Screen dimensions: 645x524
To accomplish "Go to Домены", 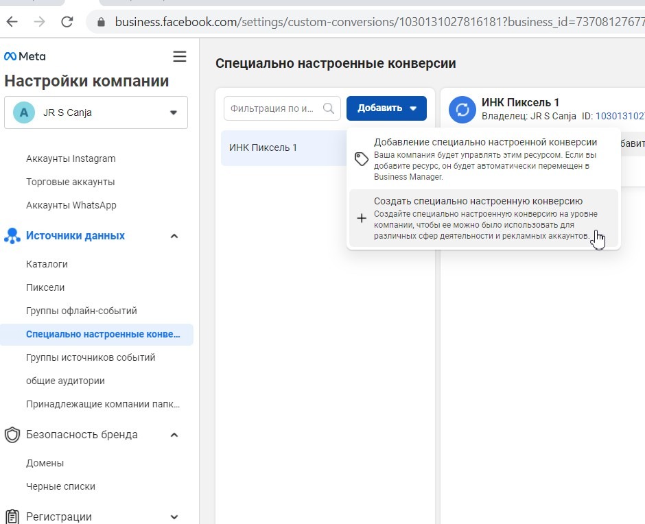I will pyautogui.click(x=45, y=463).
